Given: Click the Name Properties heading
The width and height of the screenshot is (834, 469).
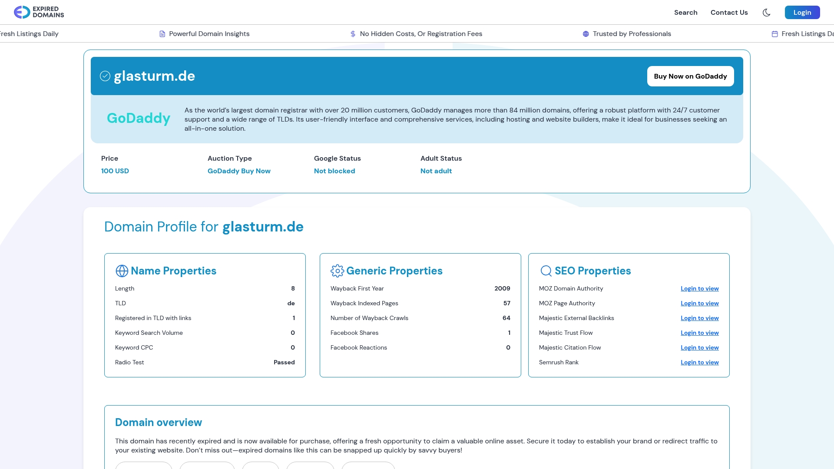Looking at the screenshot, I should click(173, 271).
